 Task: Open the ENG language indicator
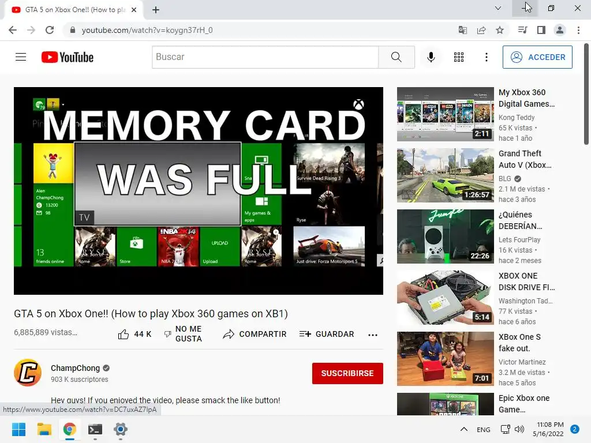(483, 430)
